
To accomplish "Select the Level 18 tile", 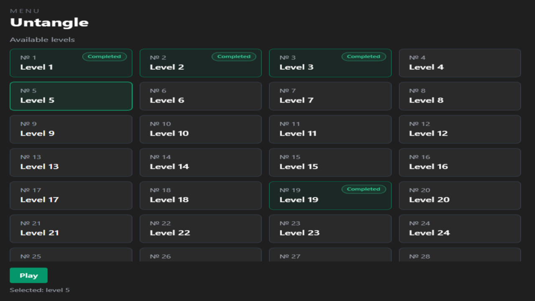I will (201, 195).
